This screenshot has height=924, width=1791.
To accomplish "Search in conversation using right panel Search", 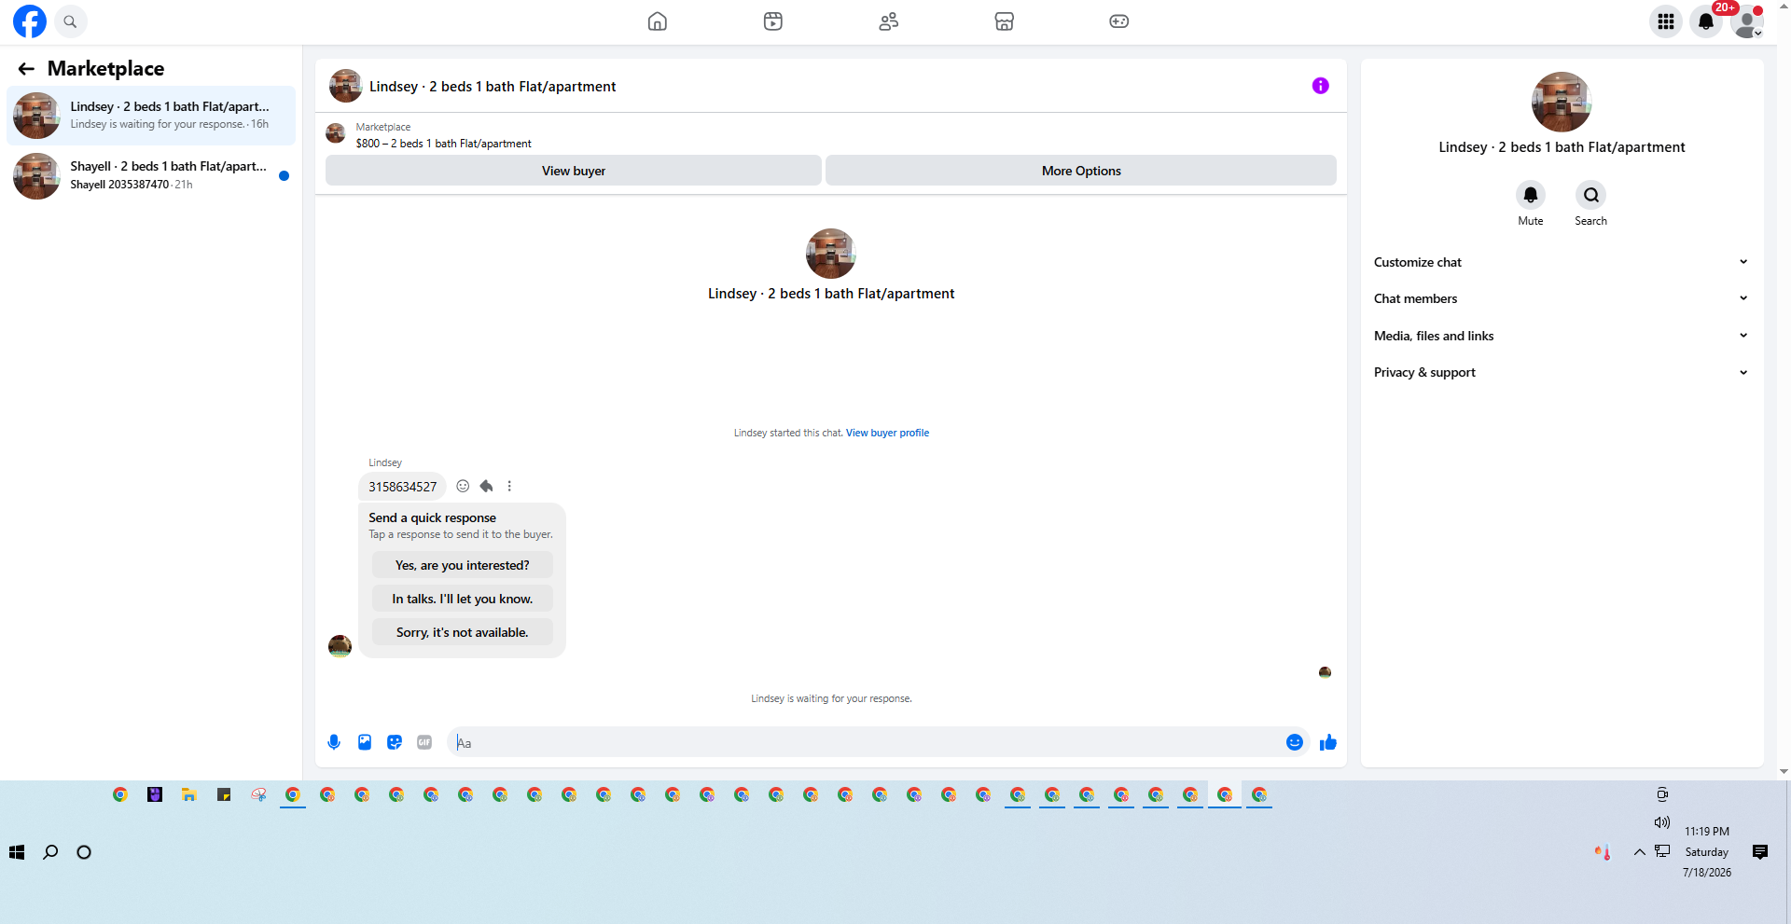I will [1591, 195].
